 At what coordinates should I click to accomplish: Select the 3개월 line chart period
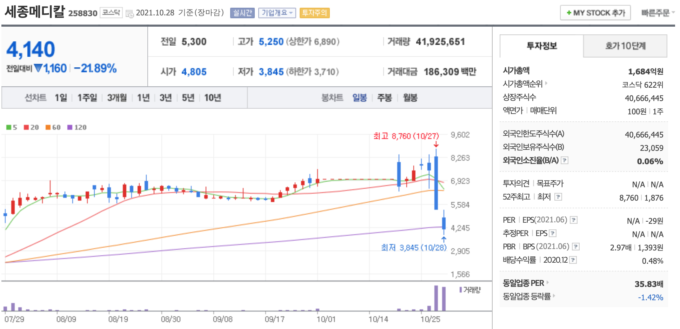click(x=117, y=98)
